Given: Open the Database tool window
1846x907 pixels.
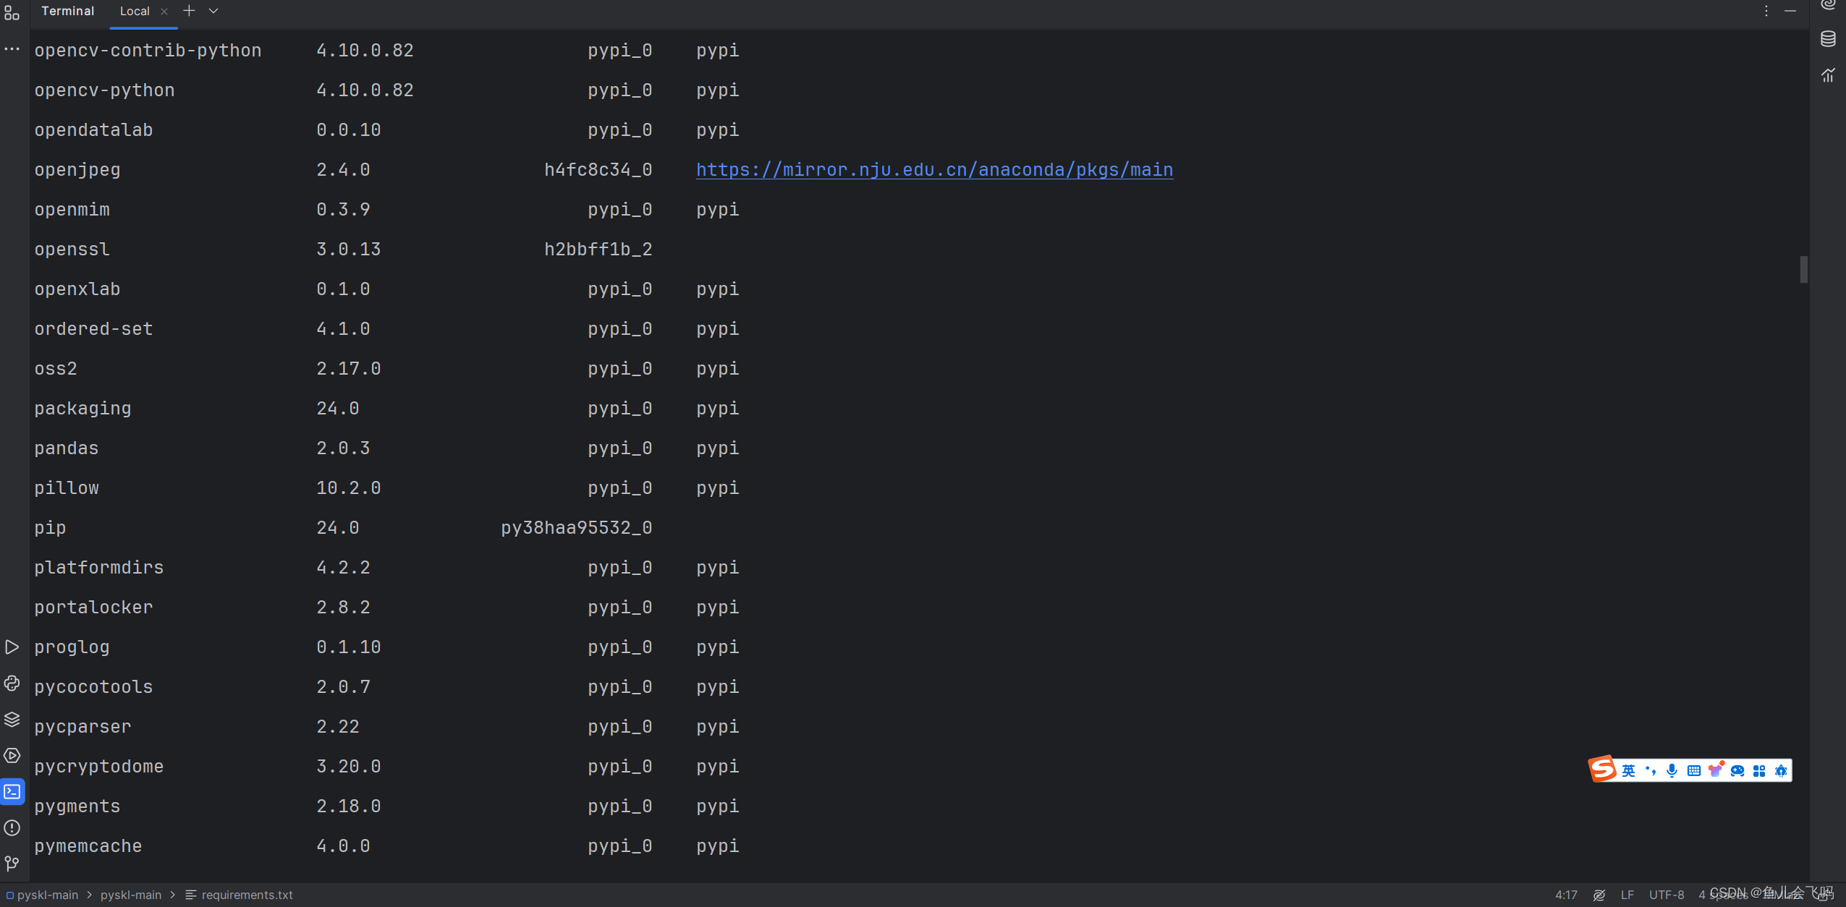Looking at the screenshot, I should point(1829,39).
